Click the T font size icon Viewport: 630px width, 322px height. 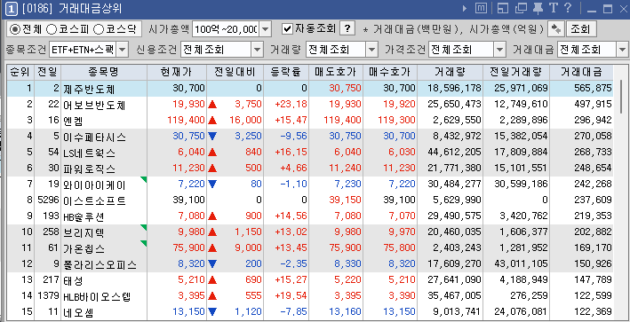[x=554, y=8]
